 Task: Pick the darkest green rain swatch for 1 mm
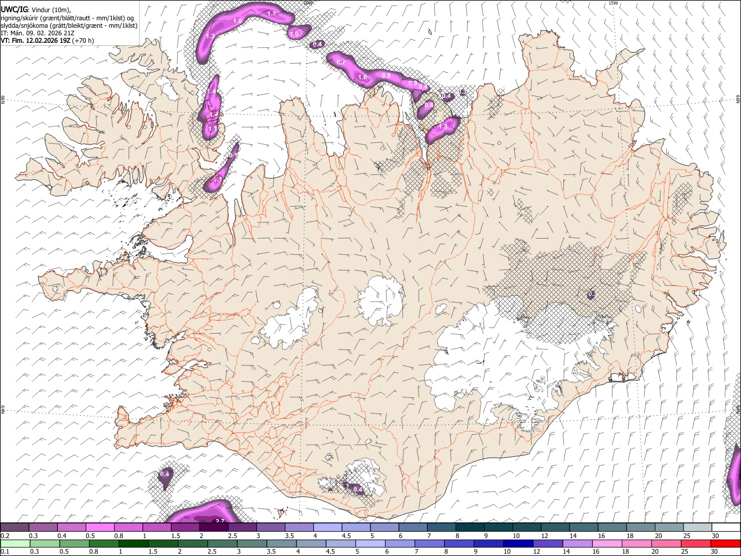(x=134, y=543)
